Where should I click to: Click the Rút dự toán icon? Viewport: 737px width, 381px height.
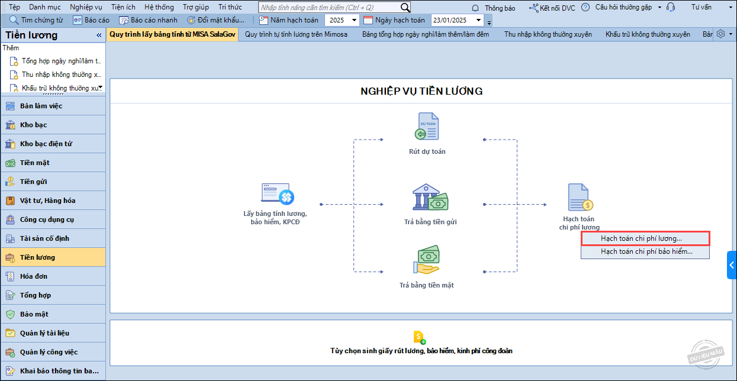pos(427,127)
